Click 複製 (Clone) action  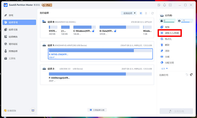click(165, 27)
